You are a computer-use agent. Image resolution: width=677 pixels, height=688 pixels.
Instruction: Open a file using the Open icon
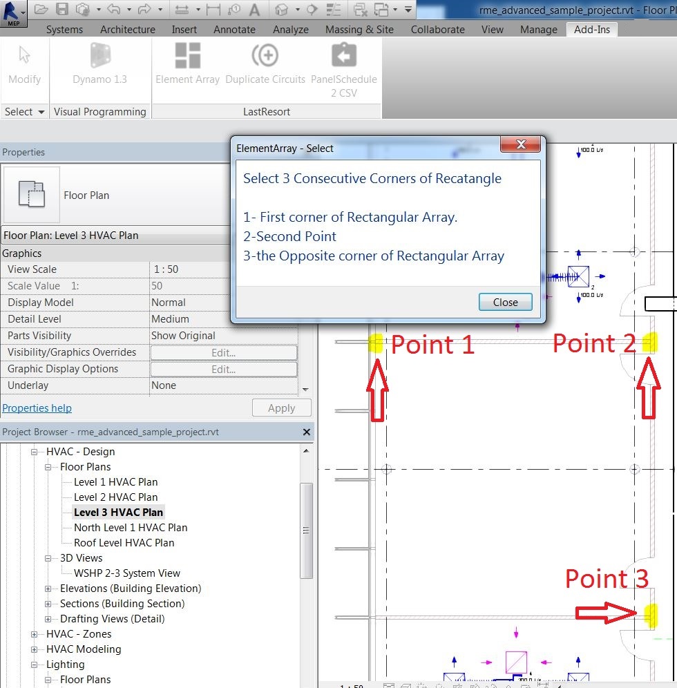(x=41, y=9)
